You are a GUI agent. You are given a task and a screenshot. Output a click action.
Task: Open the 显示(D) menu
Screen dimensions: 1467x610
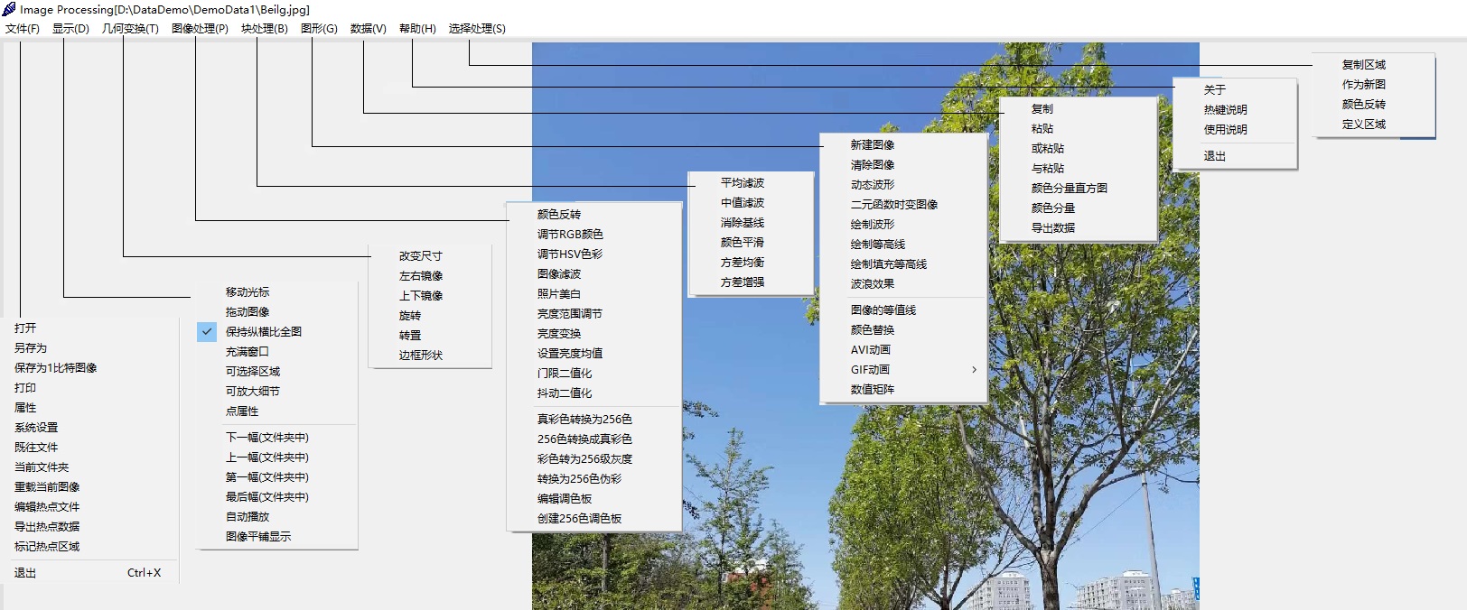[x=70, y=28]
